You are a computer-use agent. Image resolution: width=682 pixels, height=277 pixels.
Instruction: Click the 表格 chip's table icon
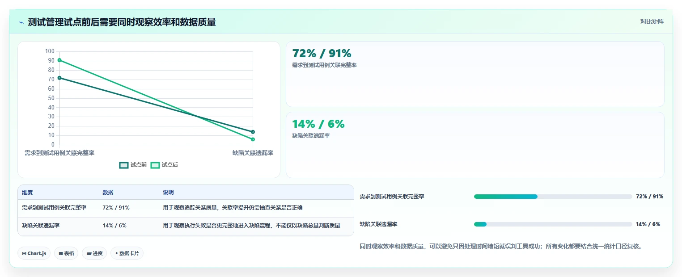click(x=61, y=253)
